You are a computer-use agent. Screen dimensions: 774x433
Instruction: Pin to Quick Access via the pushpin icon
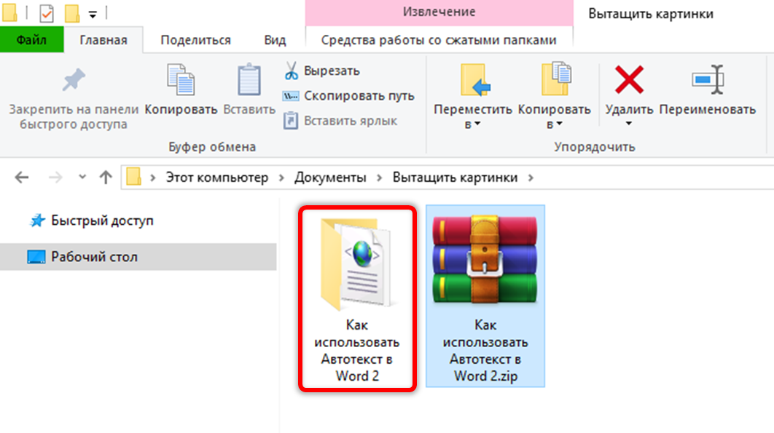[74, 80]
